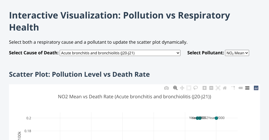This screenshot has width=269, height=140.
Task: Zoom in using the plus icon
Action: [205, 88]
